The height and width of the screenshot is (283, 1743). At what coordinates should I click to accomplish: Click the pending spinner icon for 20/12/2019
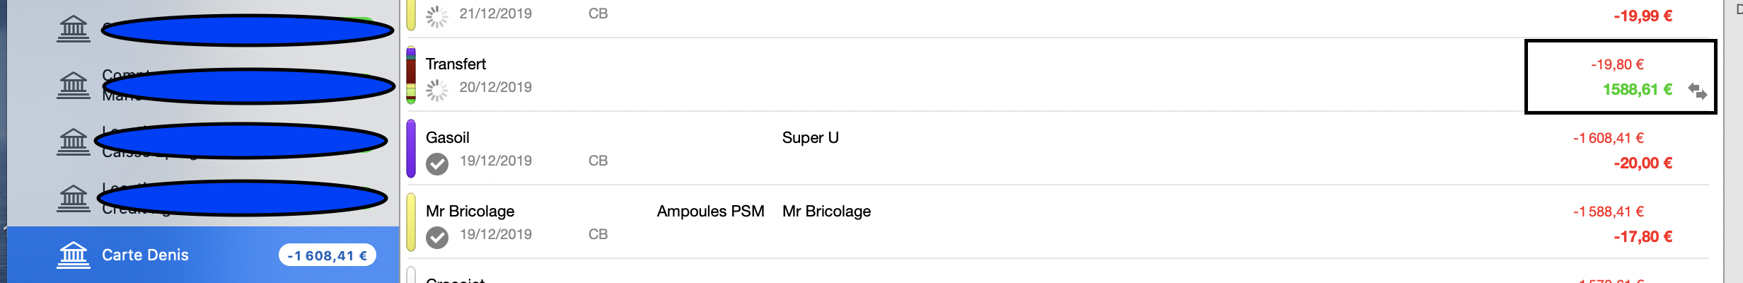point(437,90)
